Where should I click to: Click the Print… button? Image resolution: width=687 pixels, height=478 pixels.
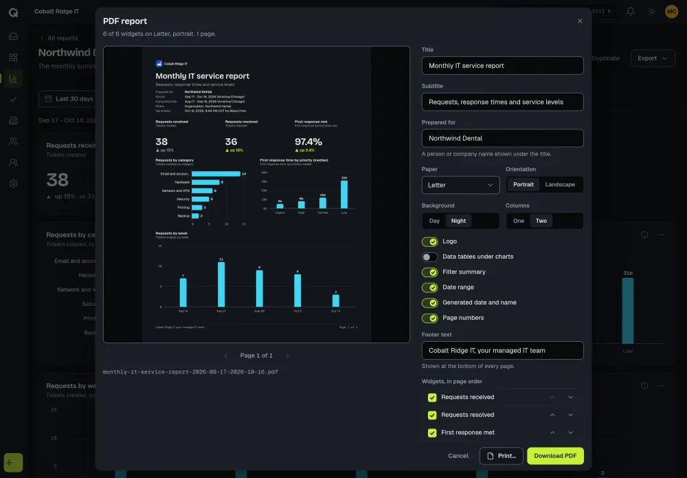pos(502,456)
